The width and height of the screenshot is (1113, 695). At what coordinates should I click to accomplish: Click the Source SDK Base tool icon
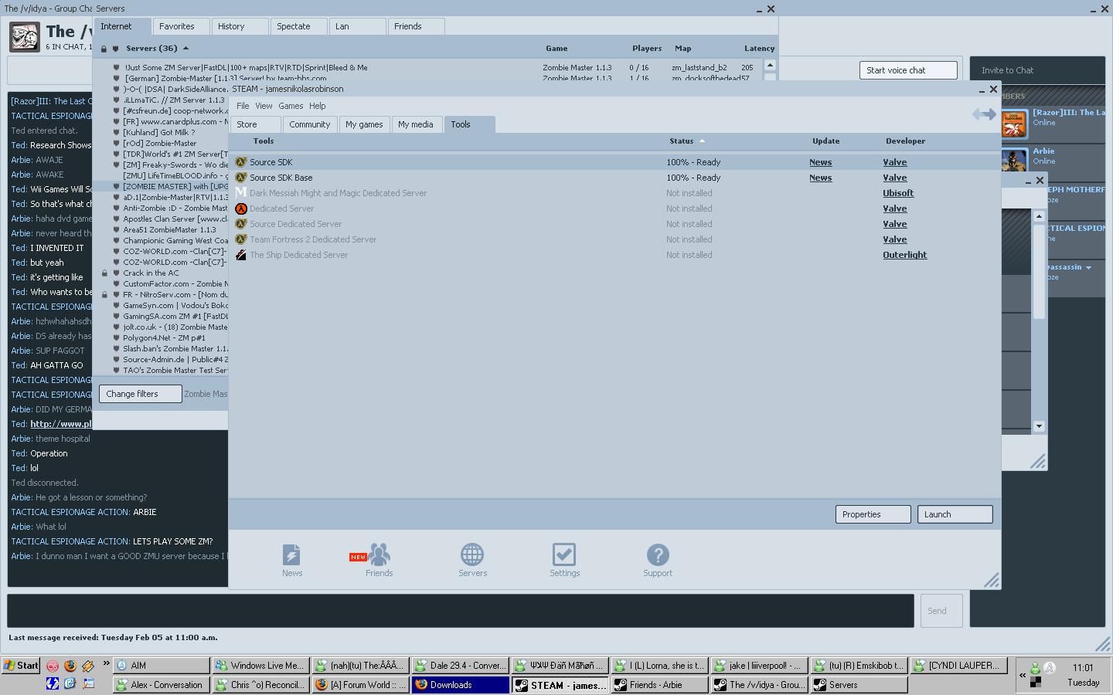click(x=241, y=178)
